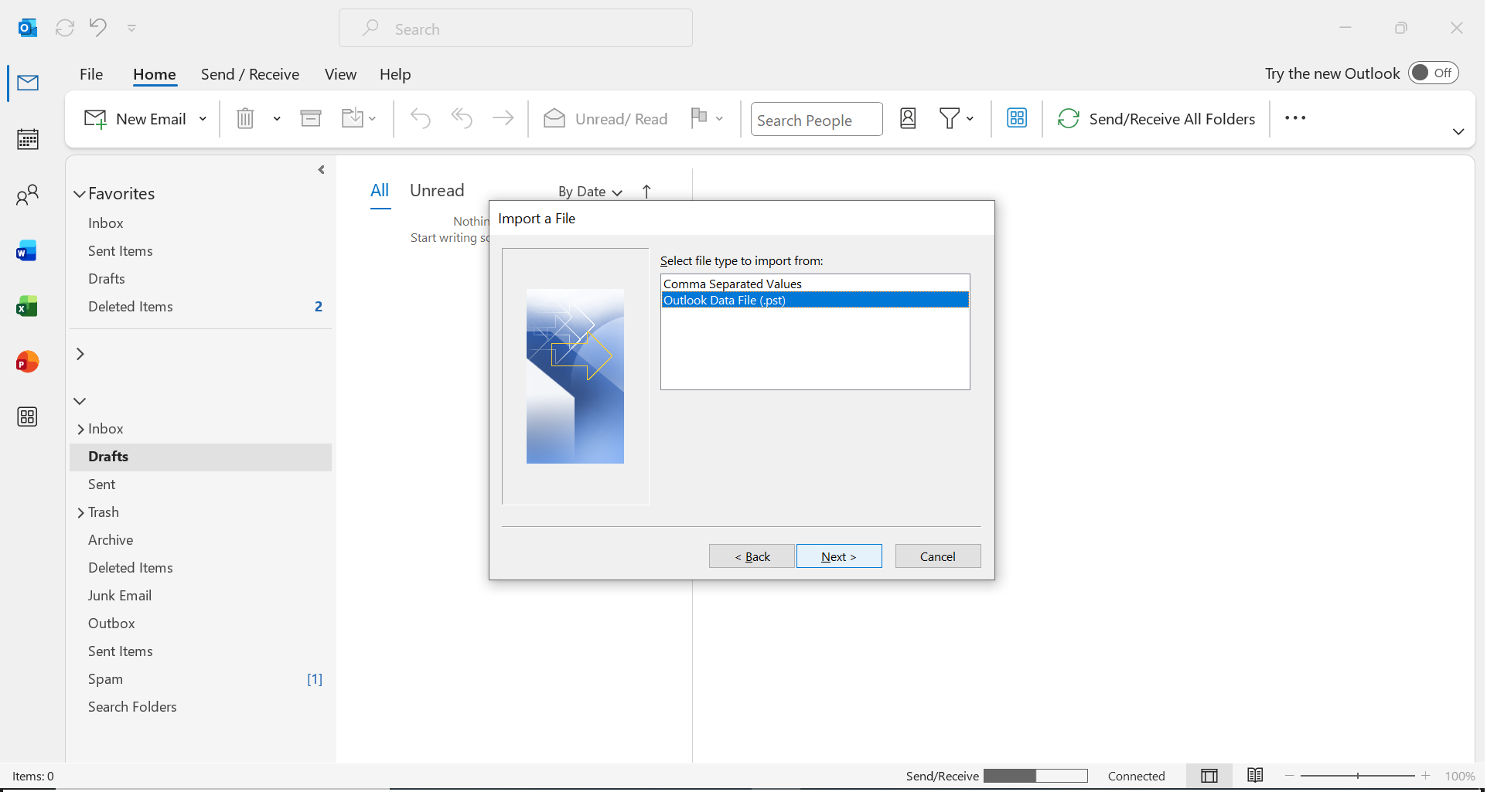
Task: Open People contacts in sidebar
Action: [28, 195]
